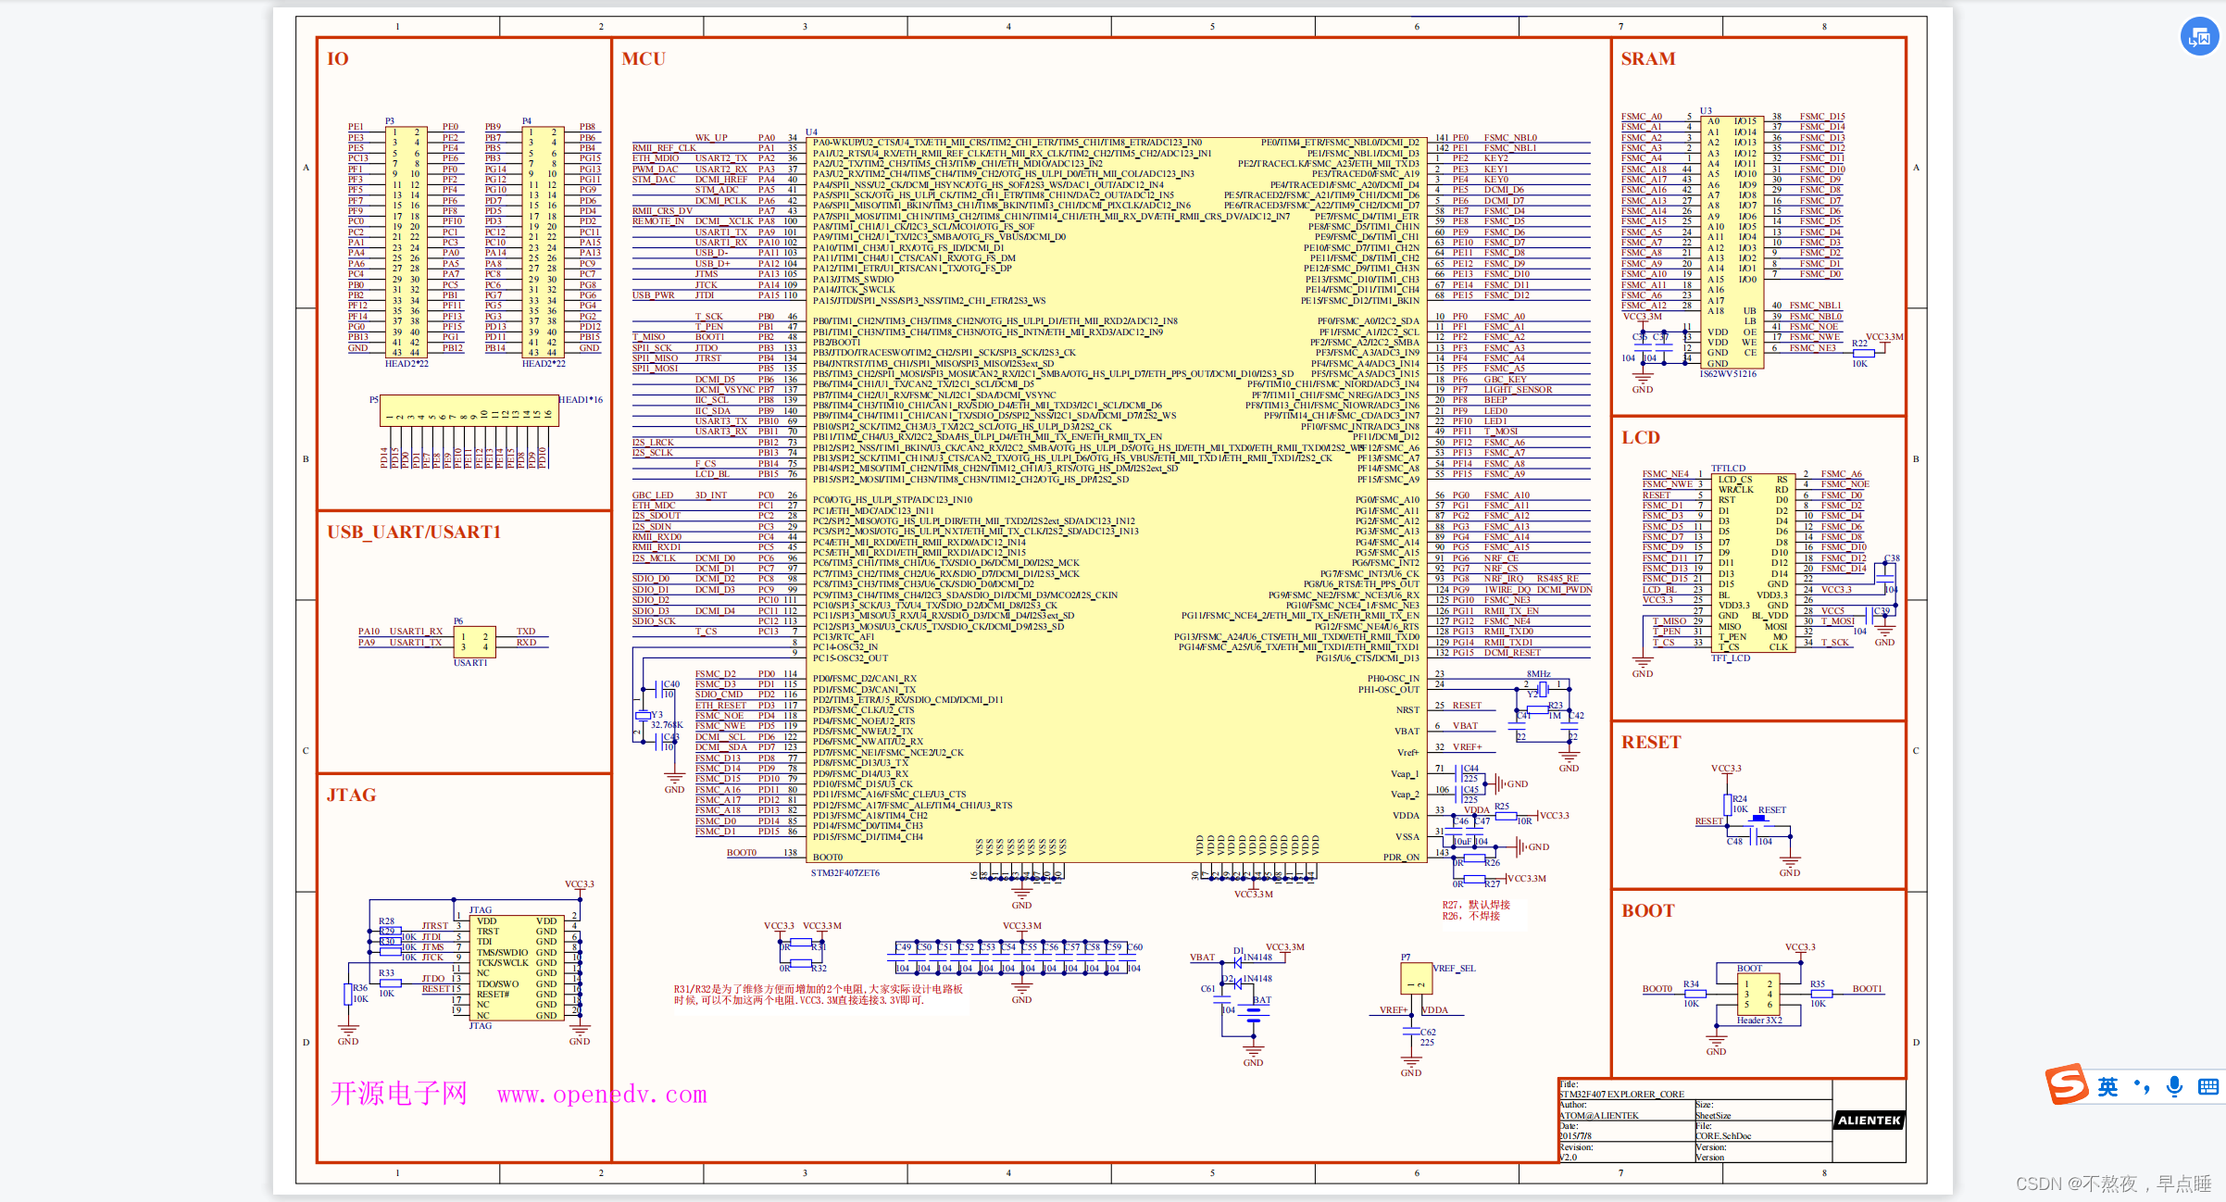Viewport: 2226px width, 1202px height.
Task: Click the USB_UART/USART1 section heading
Action: (x=413, y=532)
